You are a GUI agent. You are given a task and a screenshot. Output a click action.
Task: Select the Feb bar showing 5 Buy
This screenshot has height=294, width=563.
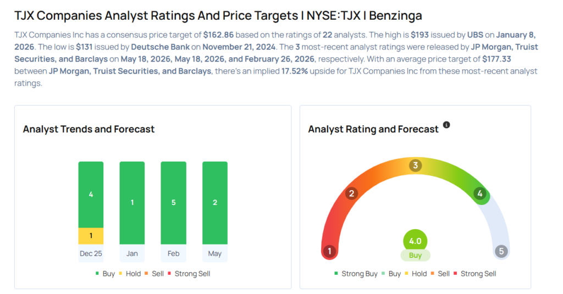(173, 203)
